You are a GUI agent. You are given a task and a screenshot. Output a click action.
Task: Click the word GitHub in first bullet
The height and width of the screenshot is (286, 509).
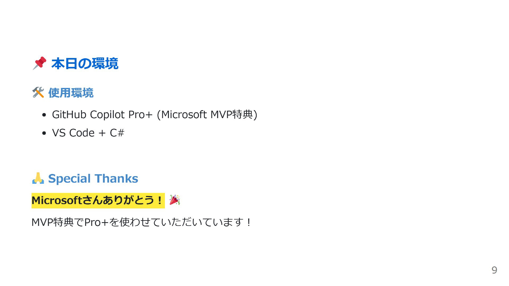click(x=69, y=115)
